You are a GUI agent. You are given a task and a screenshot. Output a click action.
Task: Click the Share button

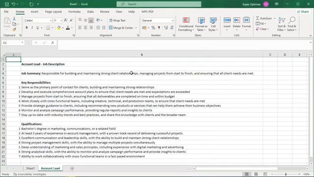coord(303,12)
